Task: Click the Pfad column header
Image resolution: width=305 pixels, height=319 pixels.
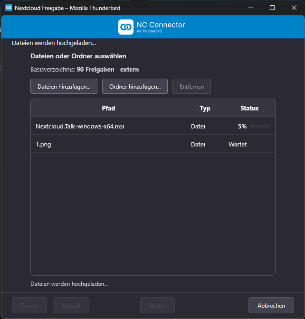Action: [108, 108]
